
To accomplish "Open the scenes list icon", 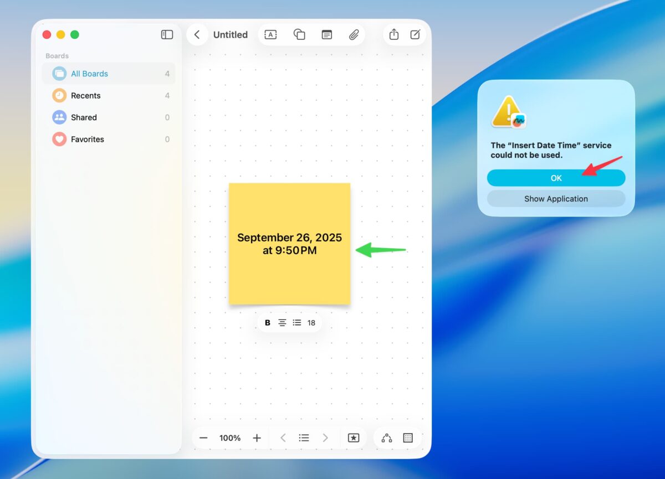I will click(x=304, y=438).
